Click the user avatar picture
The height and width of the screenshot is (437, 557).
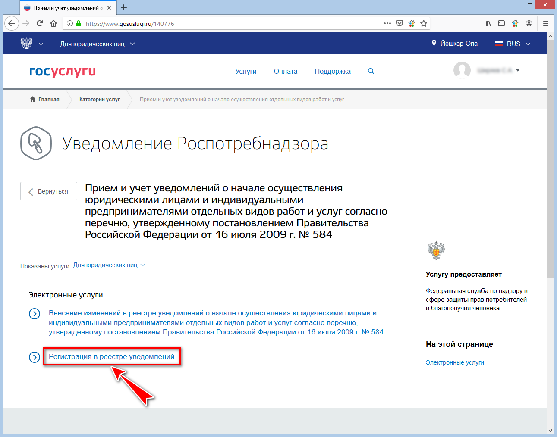(x=462, y=70)
